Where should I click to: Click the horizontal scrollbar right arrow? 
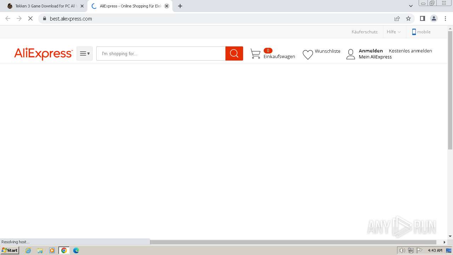[x=445, y=242]
